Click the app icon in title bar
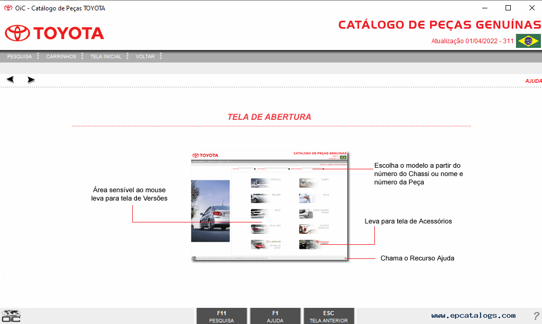The height and width of the screenshot is (324, 542). point(8,8)
